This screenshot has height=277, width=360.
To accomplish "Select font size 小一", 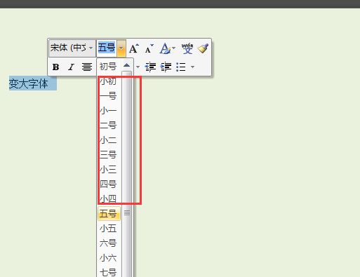I will tap(108, 111).
